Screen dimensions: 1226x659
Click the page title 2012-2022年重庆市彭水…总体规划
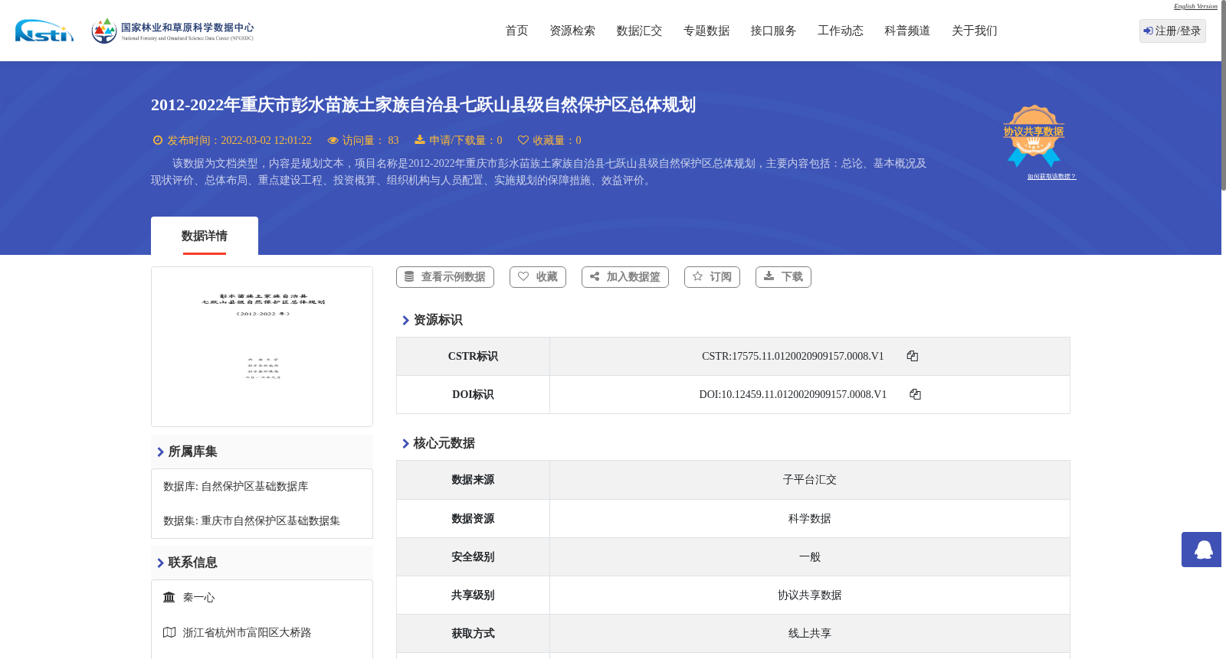point(423,105)
